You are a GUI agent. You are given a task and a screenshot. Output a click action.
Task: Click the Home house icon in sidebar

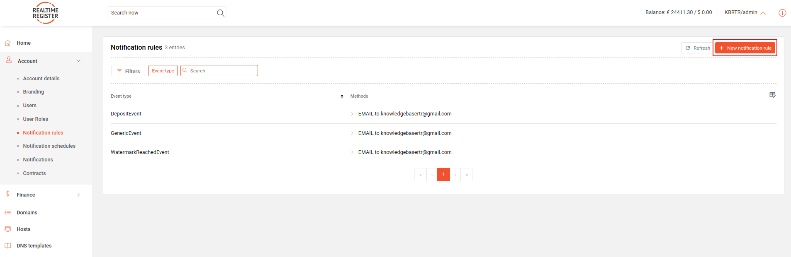coord(8,43)
